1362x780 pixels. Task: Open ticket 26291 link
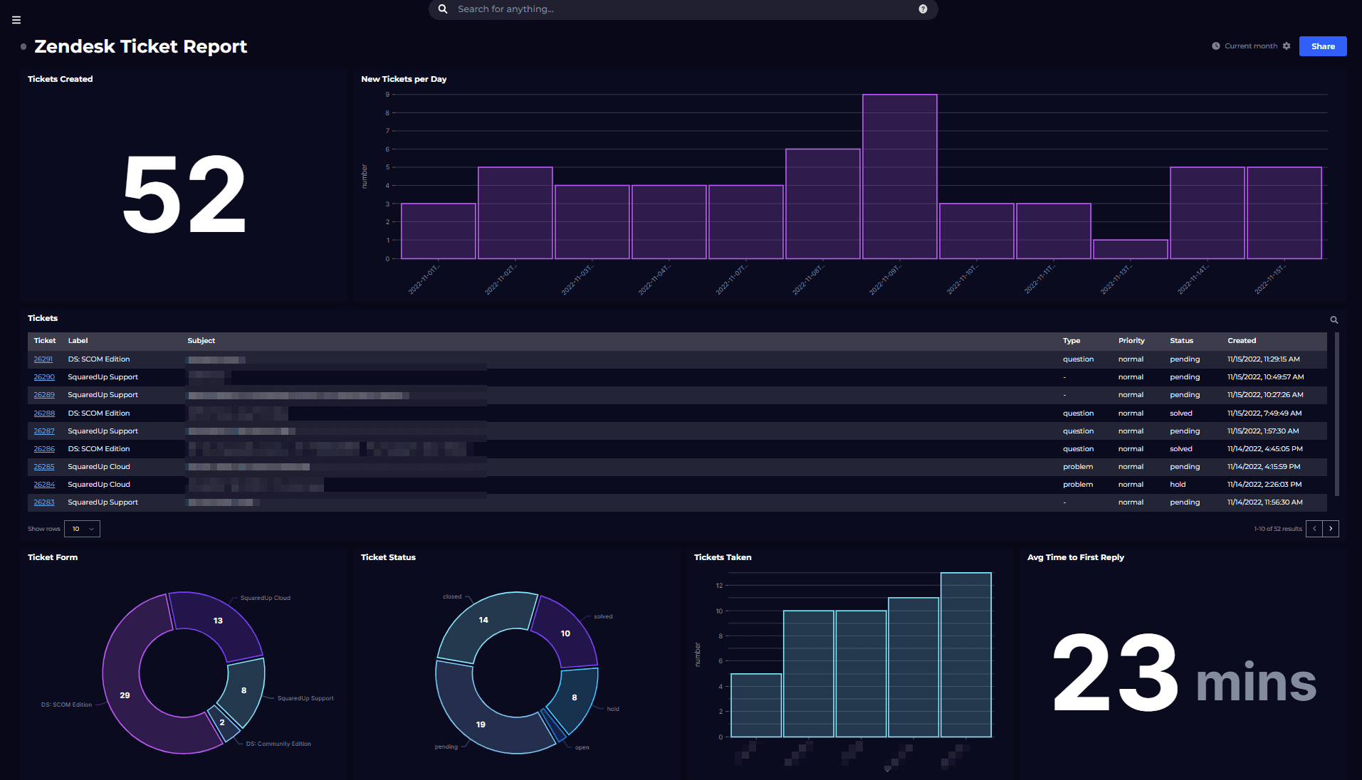coord(43,359)
